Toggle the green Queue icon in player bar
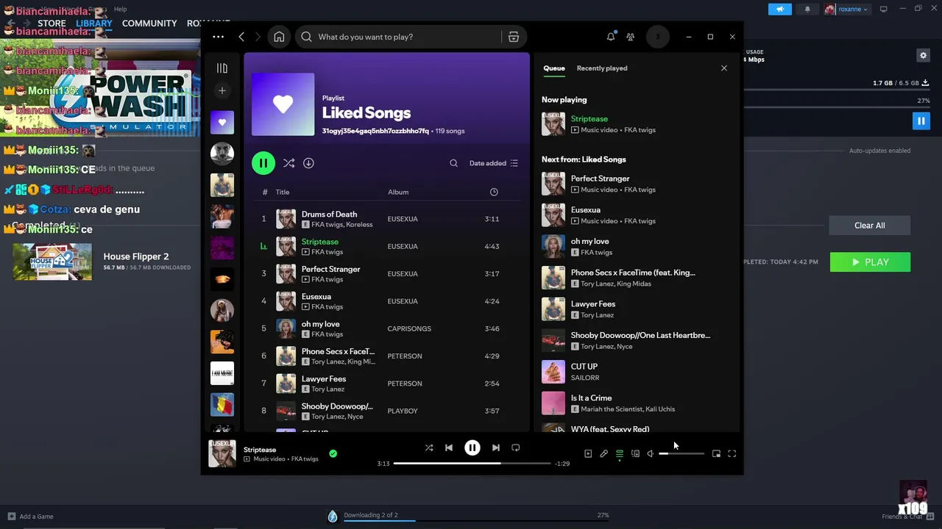The image size is (942, 529). 620,454
